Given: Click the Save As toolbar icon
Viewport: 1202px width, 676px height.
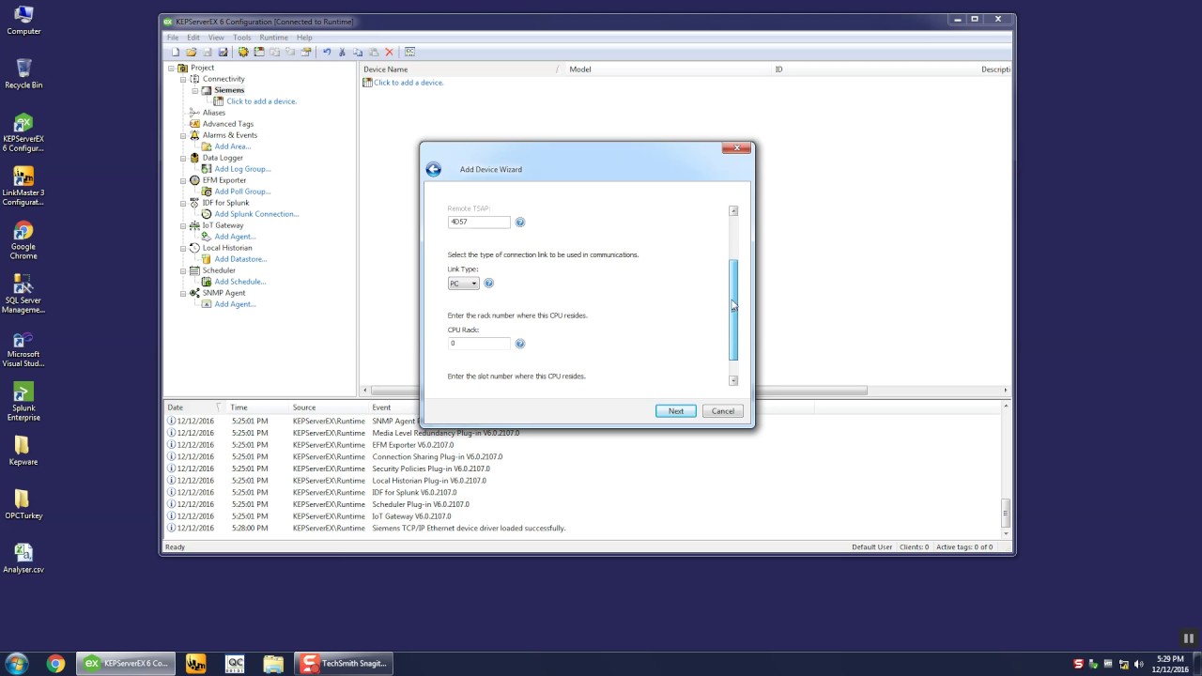Looking at the screenshot, I should click(223, 52).
